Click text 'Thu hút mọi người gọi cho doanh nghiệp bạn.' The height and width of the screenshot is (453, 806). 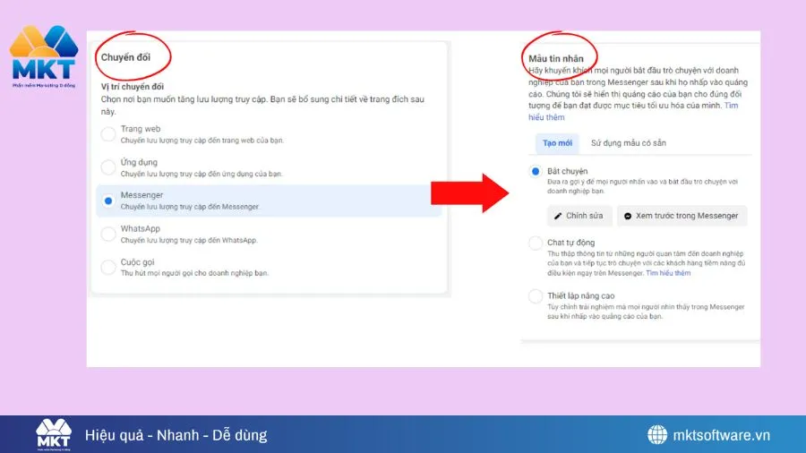195,273
